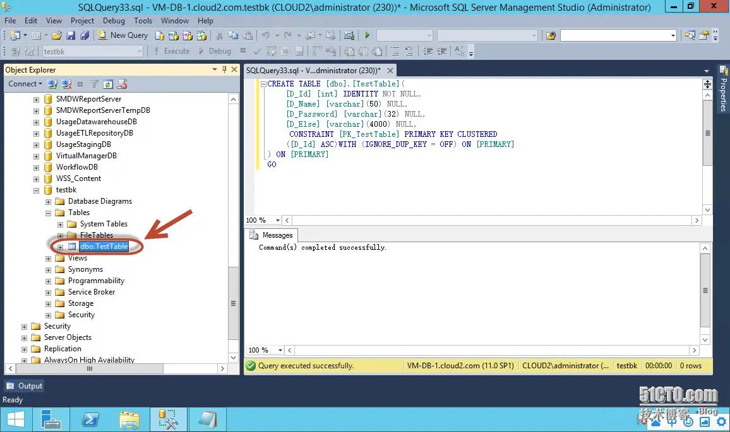Screen dimensions: 730x432
Task: Click the Undo arrow icon
Action: tap(265, 35)
